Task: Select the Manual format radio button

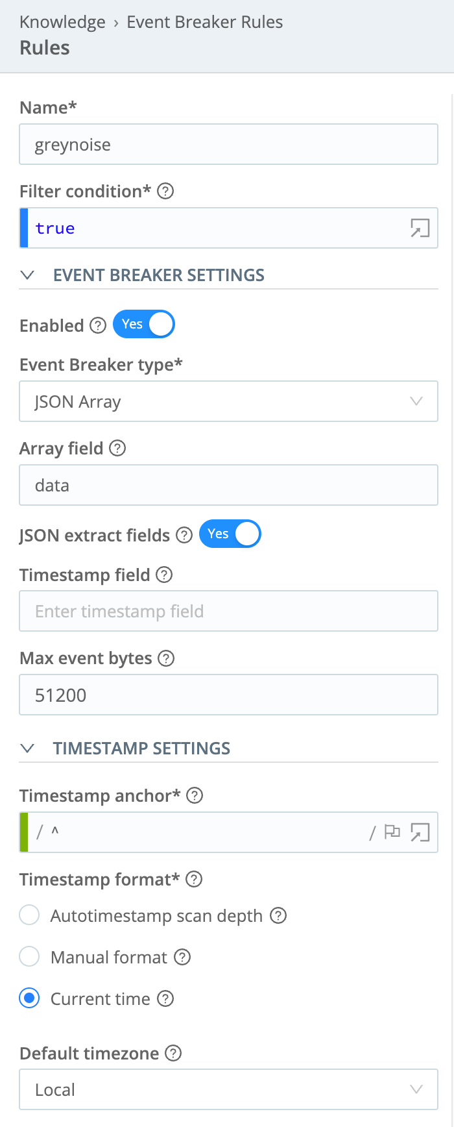Action: (29, 956)
